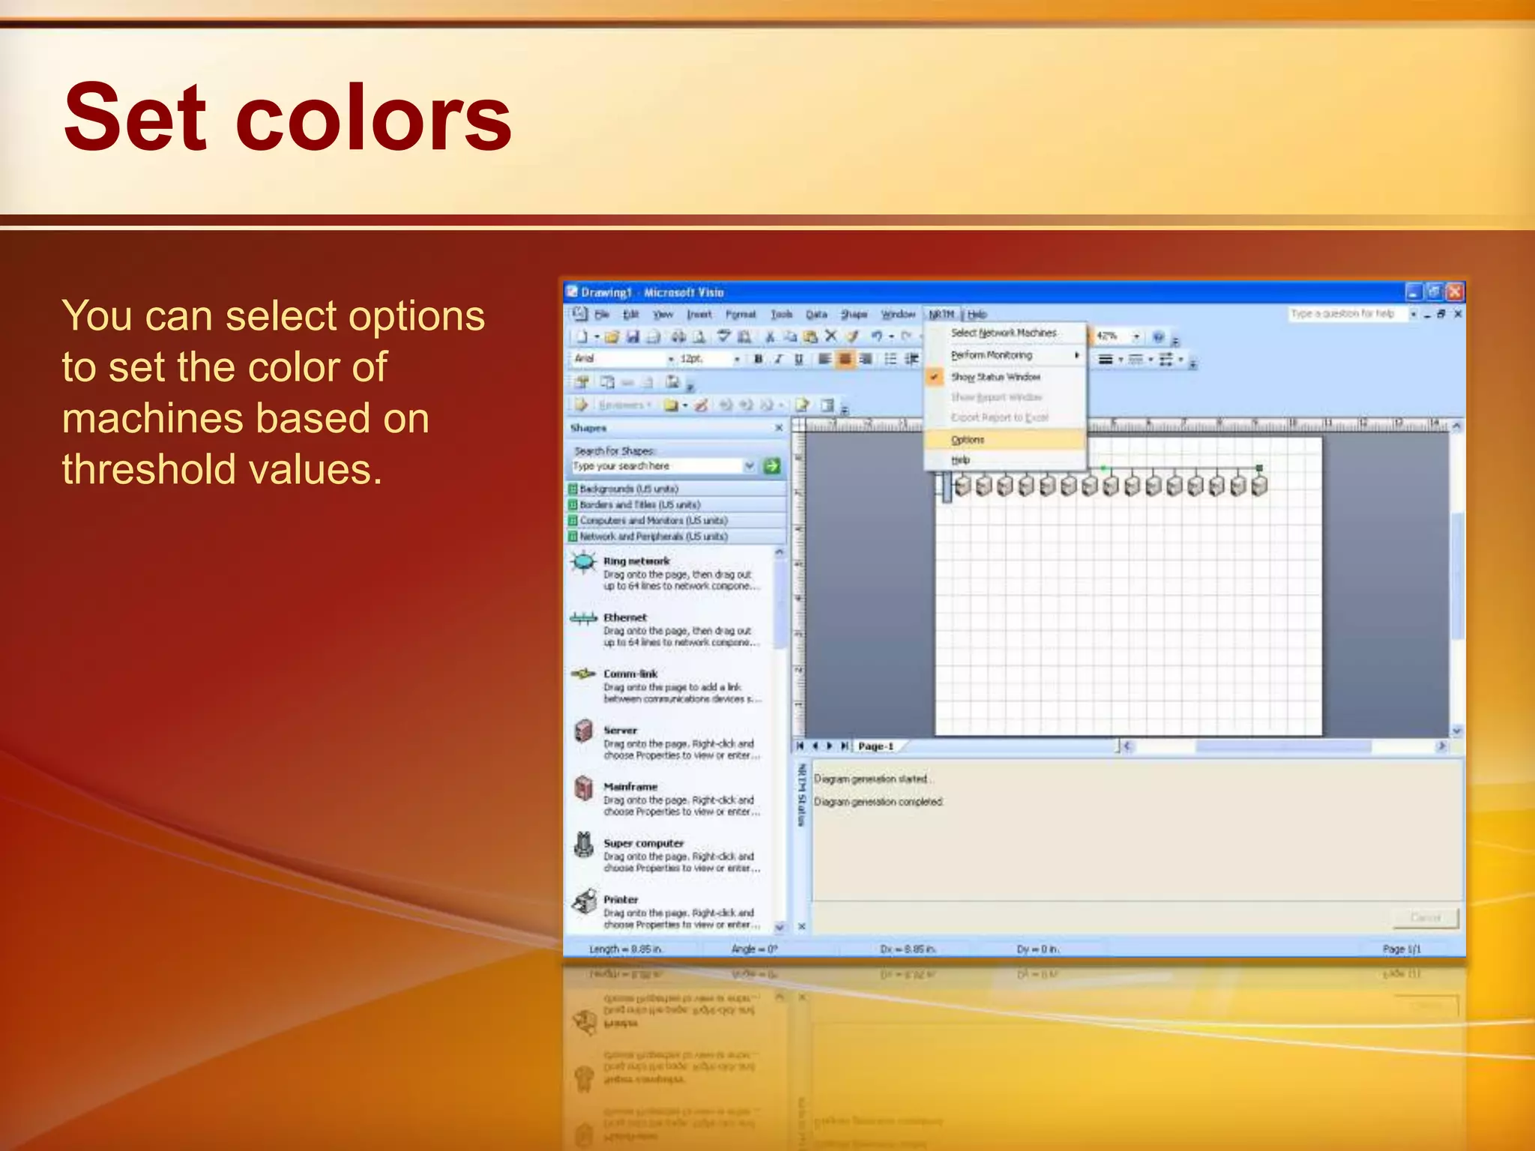Click the Align Right icon
Viewport: 1535px width, 1151px height.
(x=866, y=359)
